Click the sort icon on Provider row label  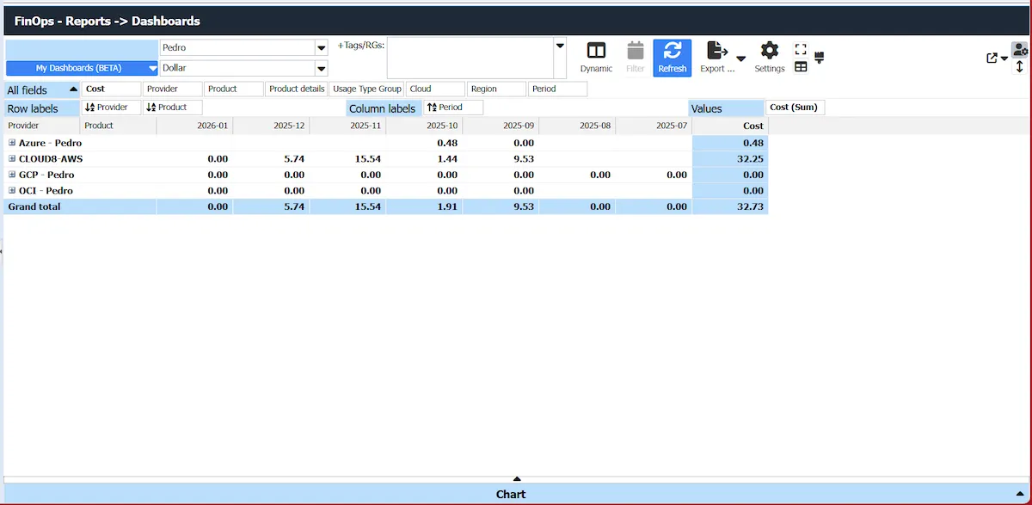[90, 108]
